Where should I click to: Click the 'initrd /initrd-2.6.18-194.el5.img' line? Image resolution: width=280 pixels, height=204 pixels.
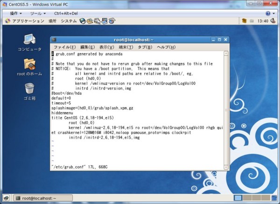pos(104,137)
